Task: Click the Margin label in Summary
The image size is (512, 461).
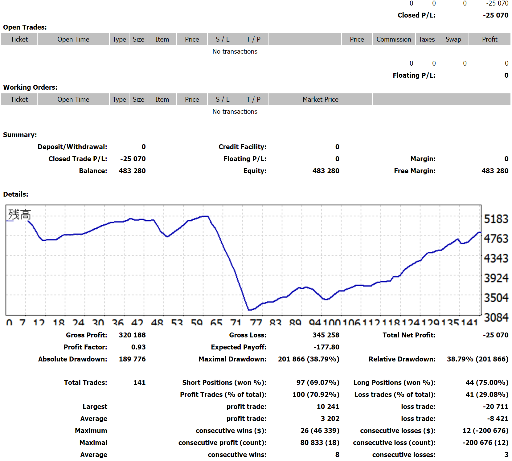Action: tap(423, 159)
